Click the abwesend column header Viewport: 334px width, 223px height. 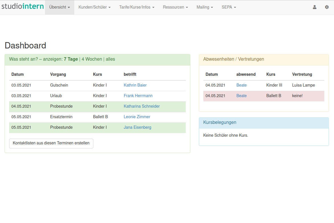(246, 74)
